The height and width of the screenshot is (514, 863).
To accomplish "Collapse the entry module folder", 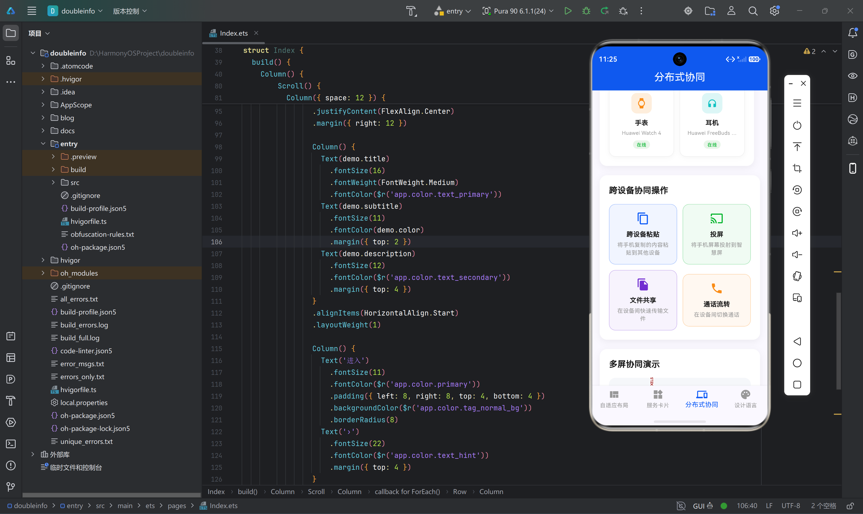I will (43, 143).
